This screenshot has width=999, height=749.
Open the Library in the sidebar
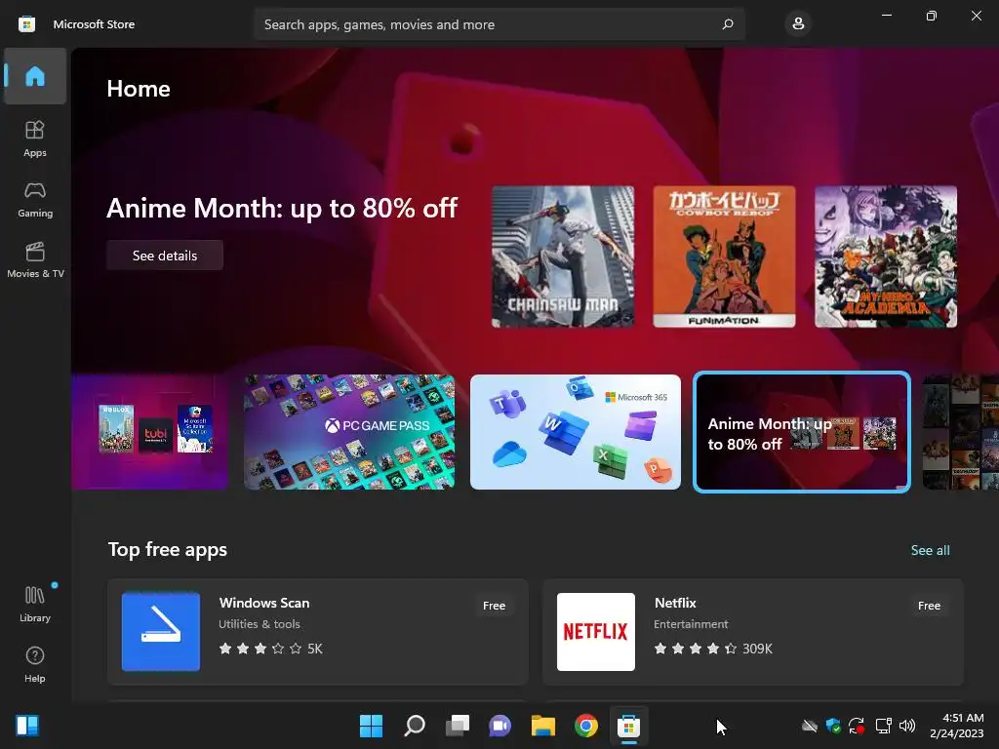click(x=35, y=604)
